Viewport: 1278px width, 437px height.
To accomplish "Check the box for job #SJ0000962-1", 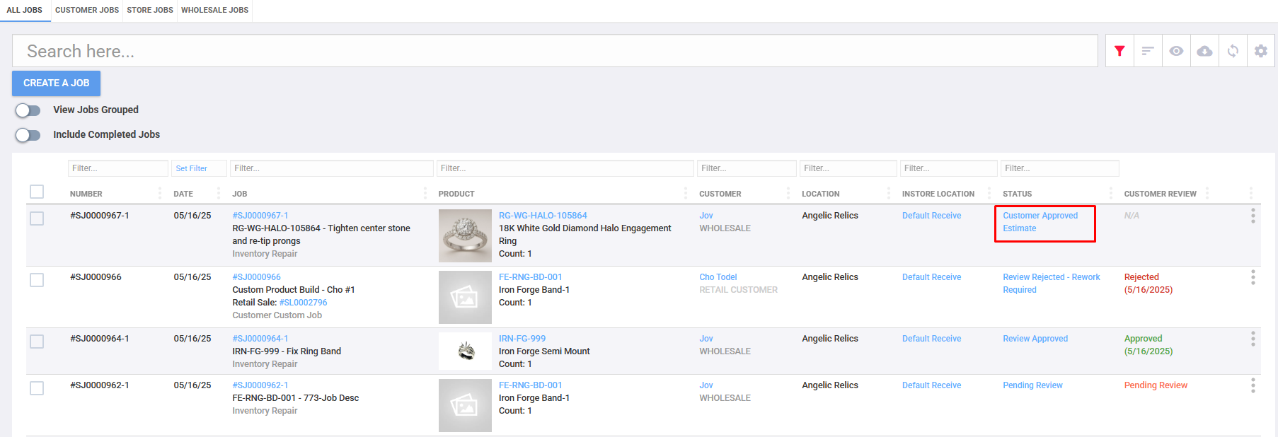I will click(x=37, y=388).
